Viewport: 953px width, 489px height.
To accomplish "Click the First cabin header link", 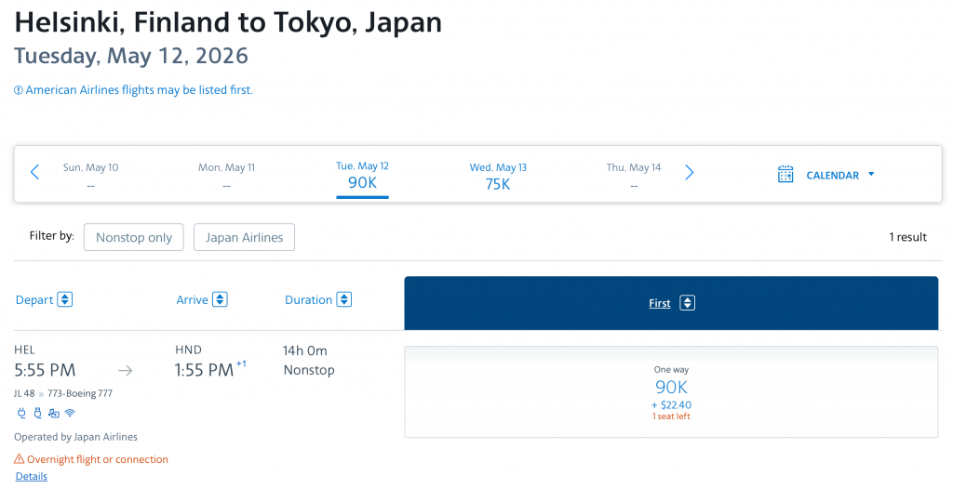I will (x=660, y=303).
